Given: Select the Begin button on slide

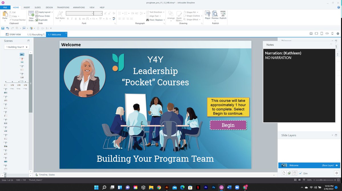Looking at the screenshot, I should click(228, 125).
